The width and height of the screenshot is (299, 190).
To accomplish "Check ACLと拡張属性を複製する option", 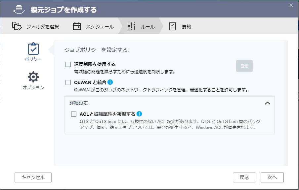I will click(x=74, y=114).
